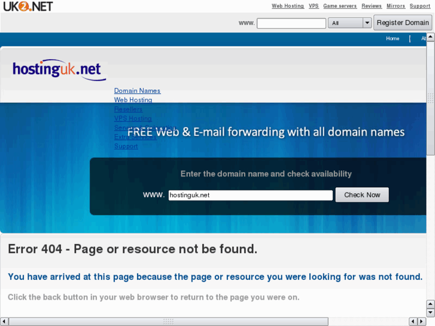Open the VPS link in top bar
Image resolution: width=435 pixels, height=326 pixels.
click(314, 6)
